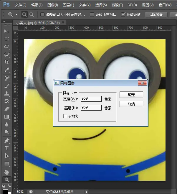
Task: Click the 高度(H) input field
Action: click(91, 108)
